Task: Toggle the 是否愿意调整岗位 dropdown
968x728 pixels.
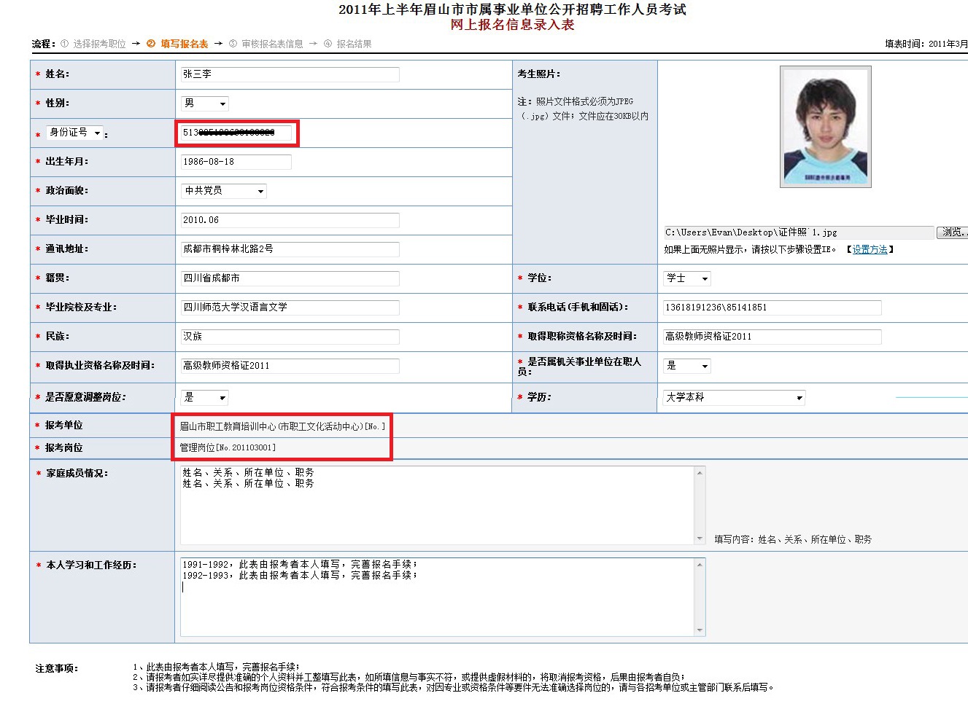Action: pos(205,397)
